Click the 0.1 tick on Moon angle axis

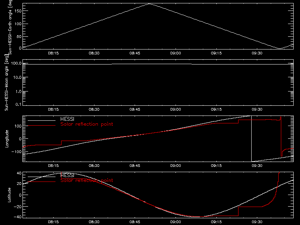click(18, 105)
